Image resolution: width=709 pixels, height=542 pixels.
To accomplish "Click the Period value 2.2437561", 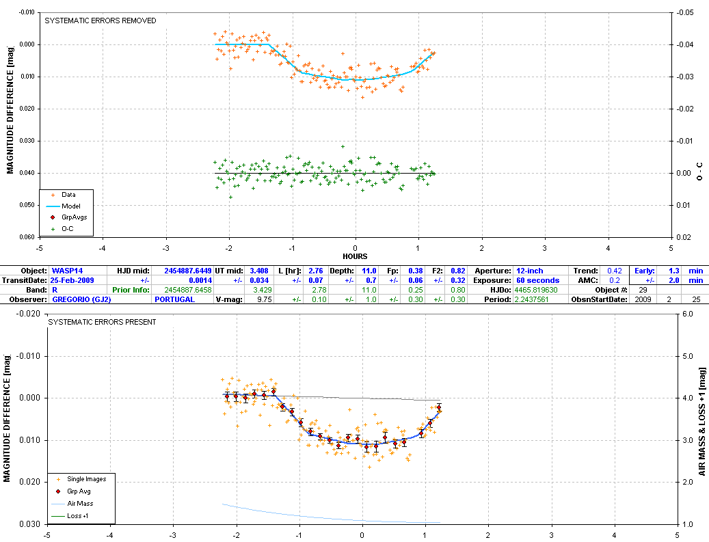I will pos(539,299).
